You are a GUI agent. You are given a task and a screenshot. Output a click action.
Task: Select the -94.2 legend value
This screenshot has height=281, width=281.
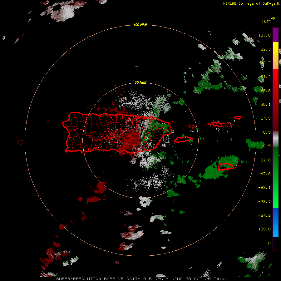(x=264, y=215)
